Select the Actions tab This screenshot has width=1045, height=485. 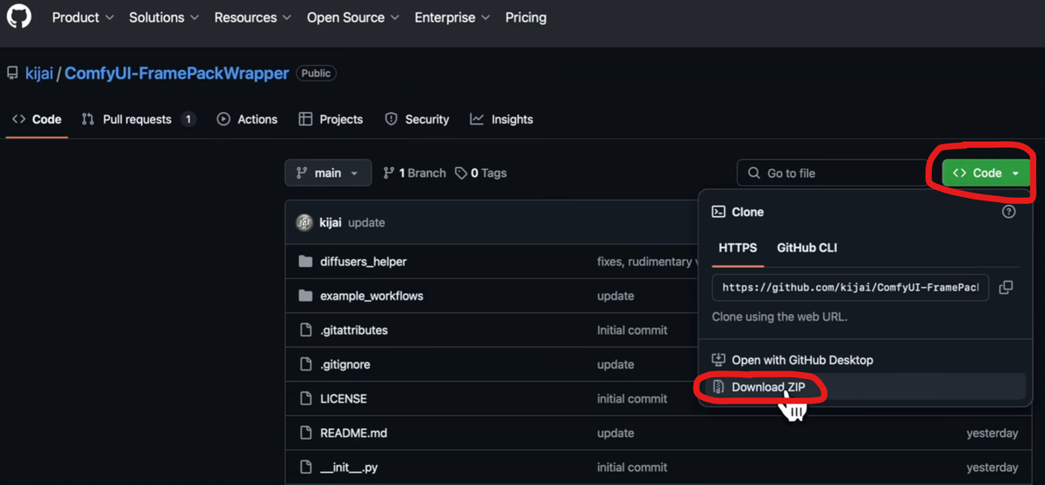(248, 119)
